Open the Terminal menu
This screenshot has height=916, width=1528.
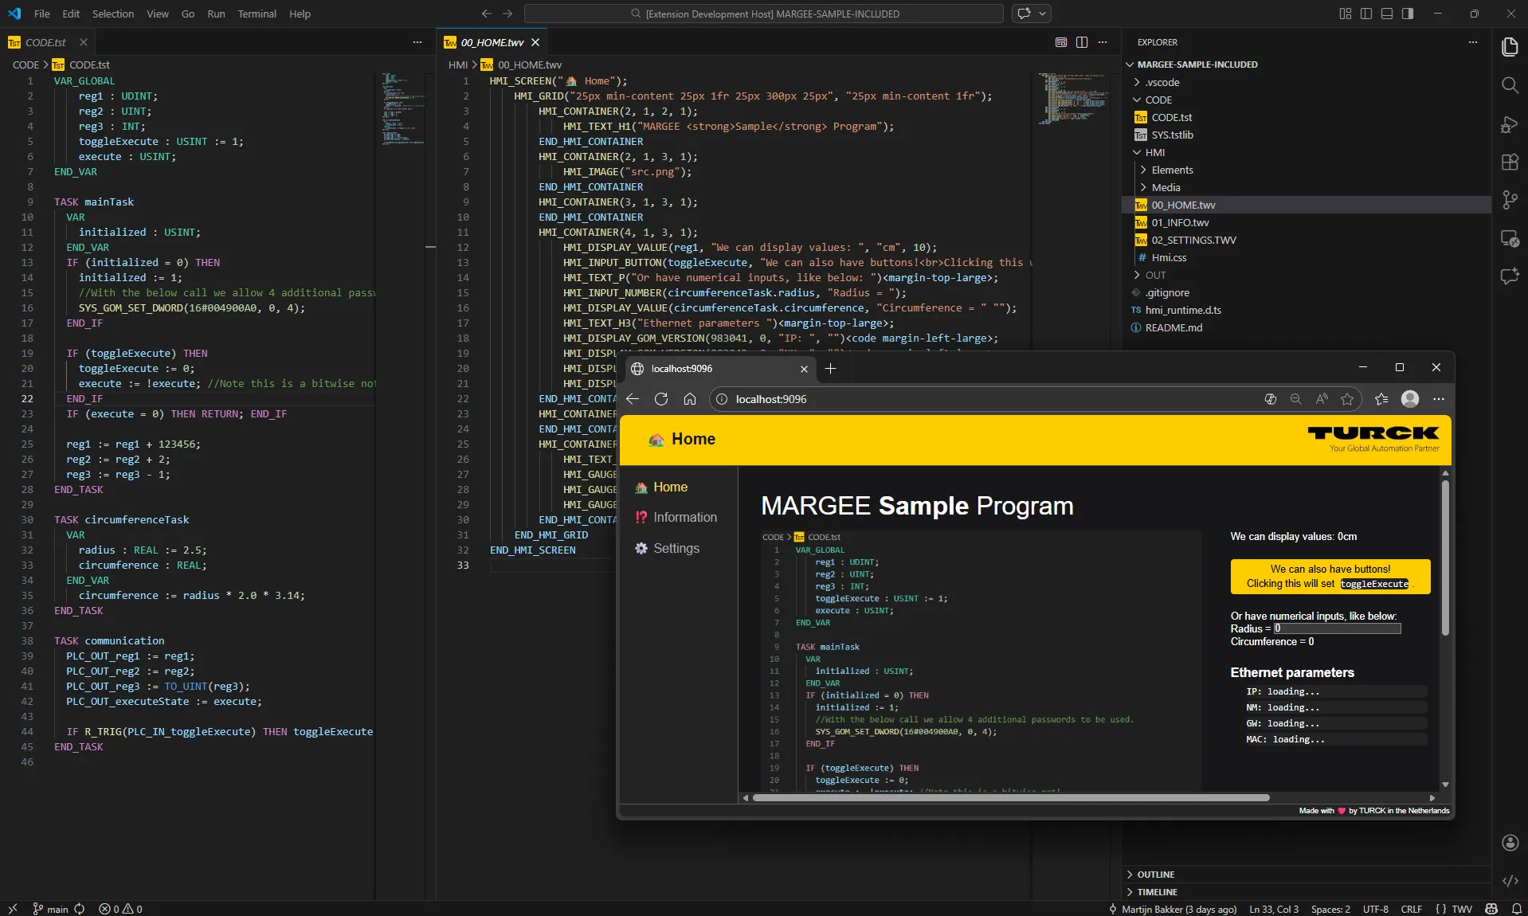tap(257, 14)
